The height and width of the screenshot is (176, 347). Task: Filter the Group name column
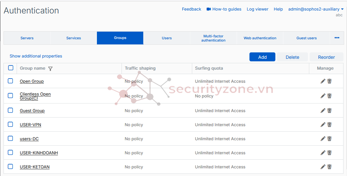(50, 68)
